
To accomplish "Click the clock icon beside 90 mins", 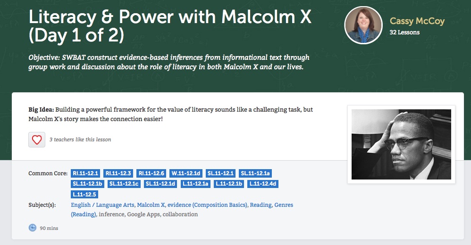I will [x=33, y=228].
